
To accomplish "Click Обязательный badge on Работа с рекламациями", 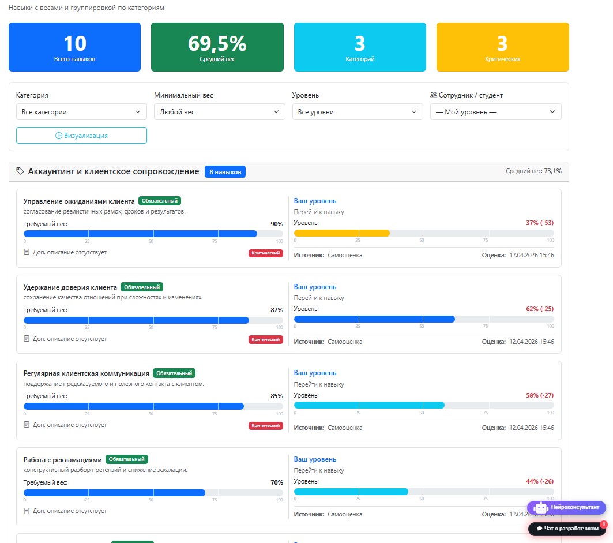I will click(127, 459).
